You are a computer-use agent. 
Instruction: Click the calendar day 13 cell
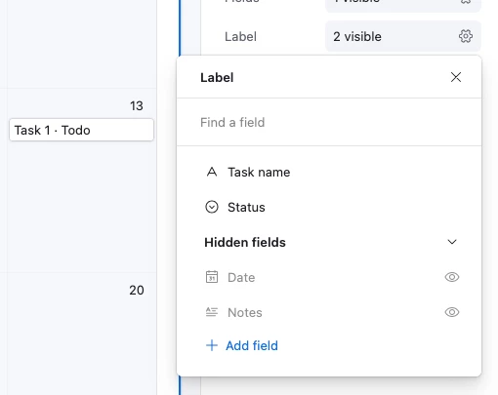pos(81,179)
